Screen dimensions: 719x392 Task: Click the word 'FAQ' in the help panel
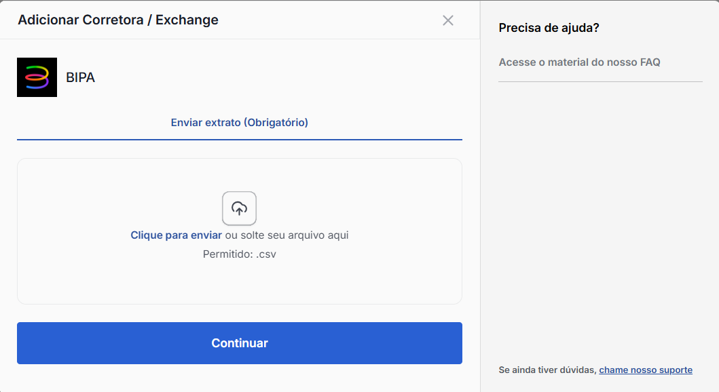(650, 62)
